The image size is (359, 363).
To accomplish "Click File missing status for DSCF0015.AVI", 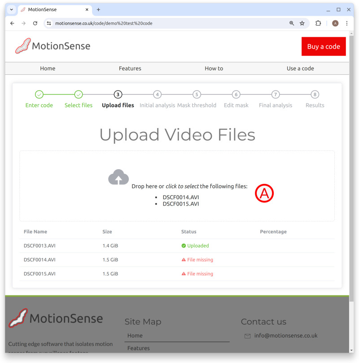I will click(200, 273).
